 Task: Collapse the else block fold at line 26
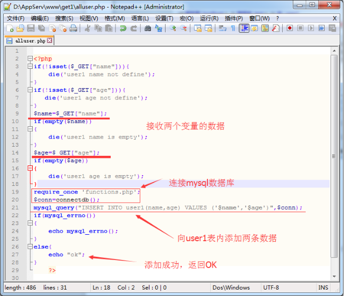(x=31, y=246)
